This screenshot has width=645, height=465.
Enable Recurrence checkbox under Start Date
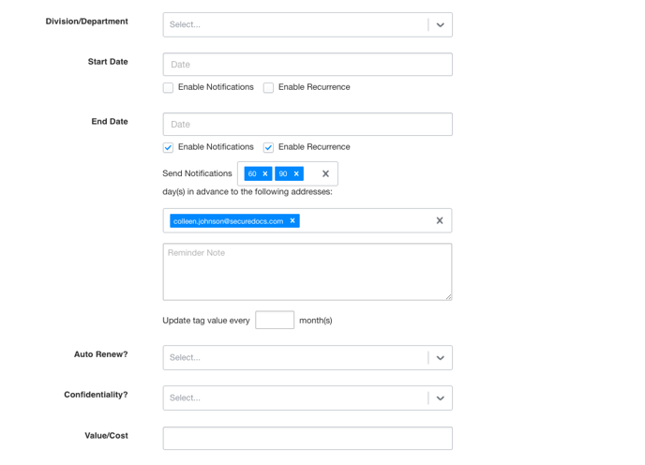268,87
